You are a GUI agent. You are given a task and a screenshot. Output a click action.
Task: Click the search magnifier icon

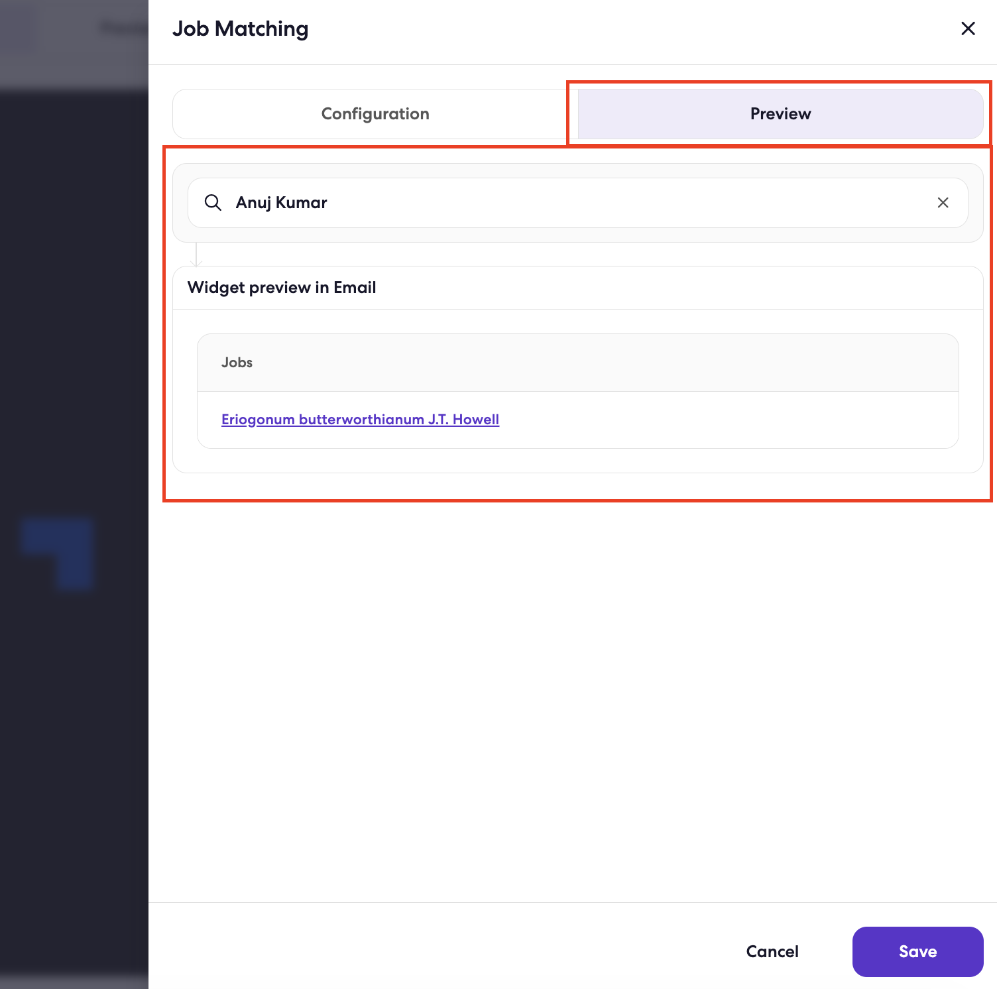point(213,203)
